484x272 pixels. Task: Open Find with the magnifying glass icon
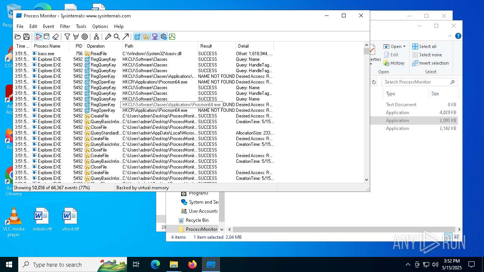click(117, 37)
